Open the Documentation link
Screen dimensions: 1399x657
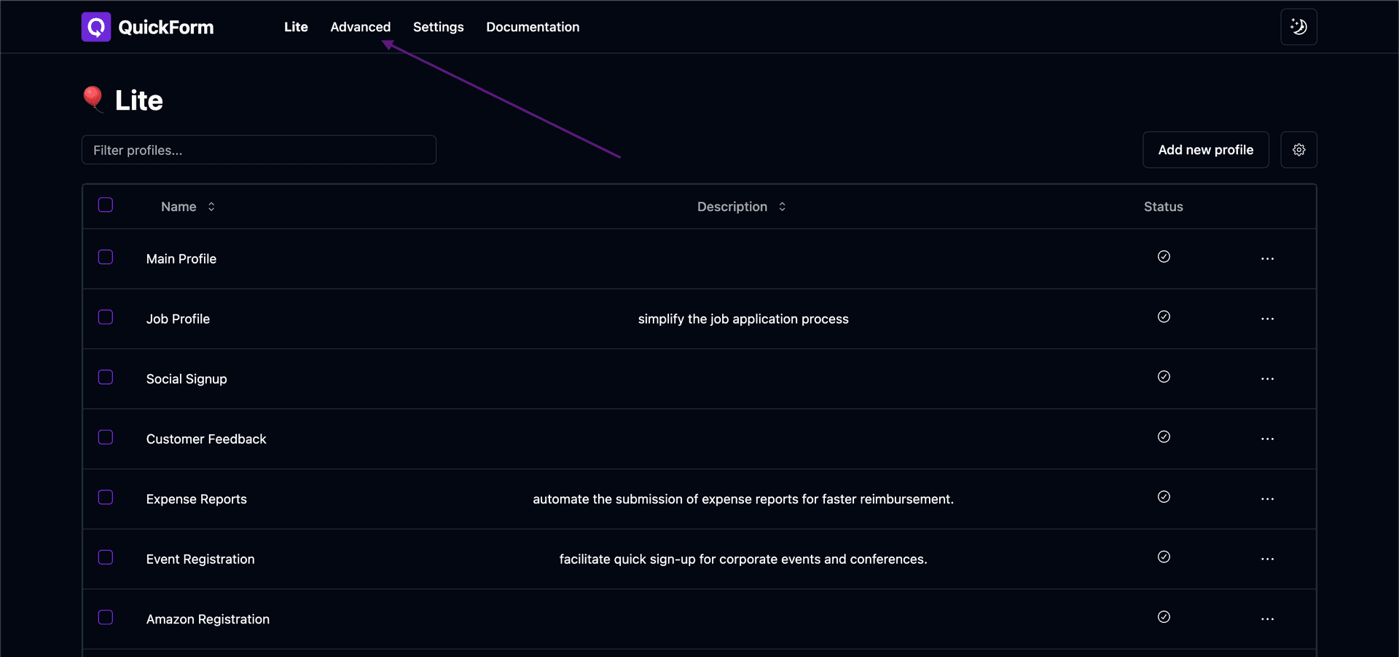533,27
